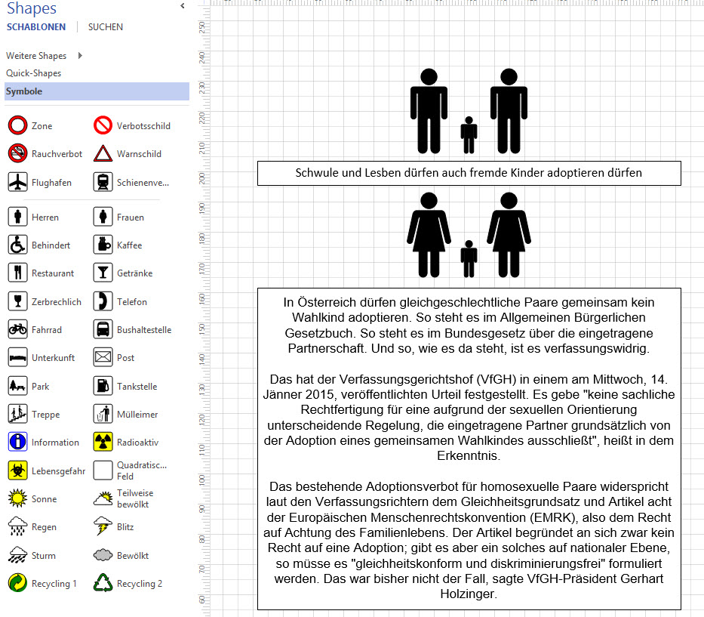Viewport: 704px width, 617px height.
Task: Select the Unterkunft bed shape
Action: click(x=18, y=358)
